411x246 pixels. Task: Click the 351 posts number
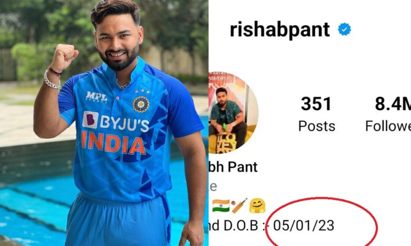point(316,104)
